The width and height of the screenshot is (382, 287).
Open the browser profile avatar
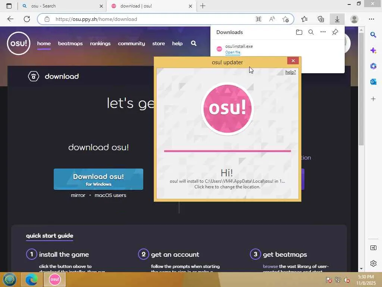click(354, 19)
